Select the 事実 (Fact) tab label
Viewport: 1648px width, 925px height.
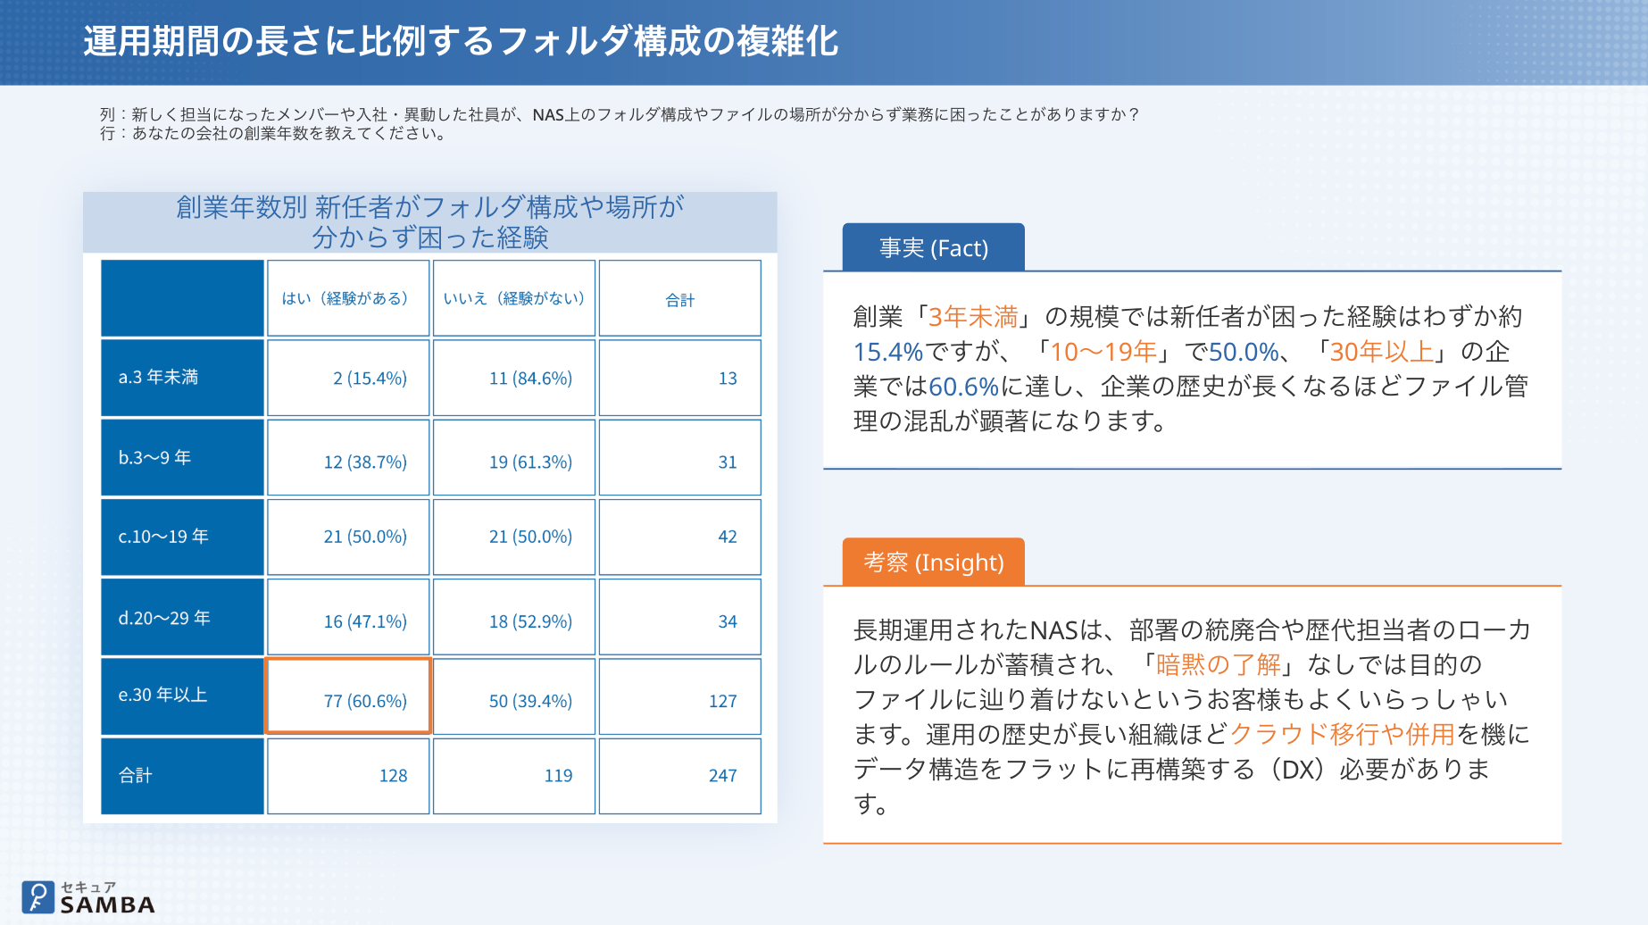pyautogui.click(x=933, y=247)
